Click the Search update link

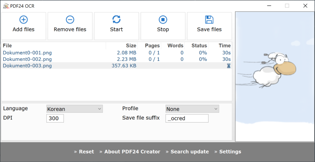pyautogui.click(x=190, y=152)
